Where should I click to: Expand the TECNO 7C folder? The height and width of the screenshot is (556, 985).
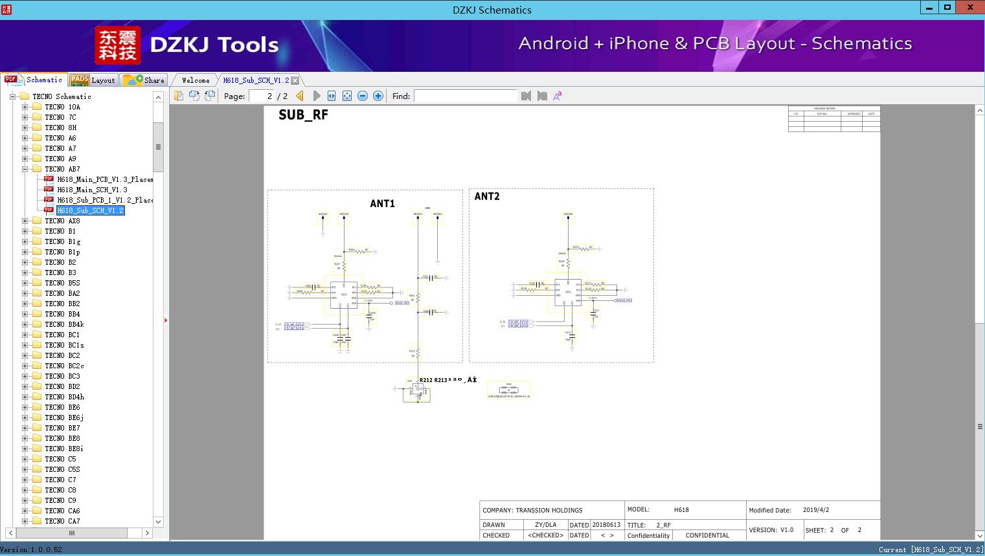(x=25, y=117)
